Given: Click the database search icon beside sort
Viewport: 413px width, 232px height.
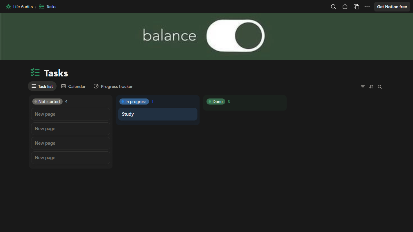Looking at the screenshot, I should (380, 87).
